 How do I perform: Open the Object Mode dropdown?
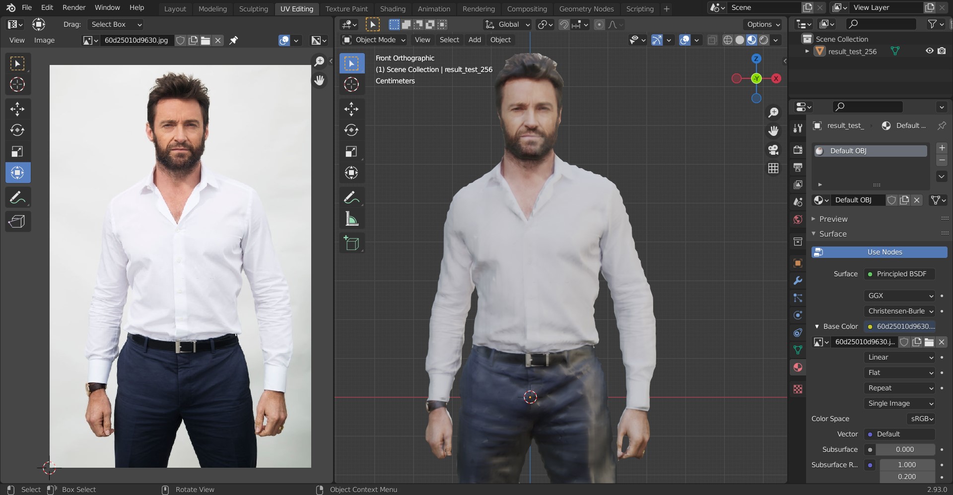click(375, 40)
